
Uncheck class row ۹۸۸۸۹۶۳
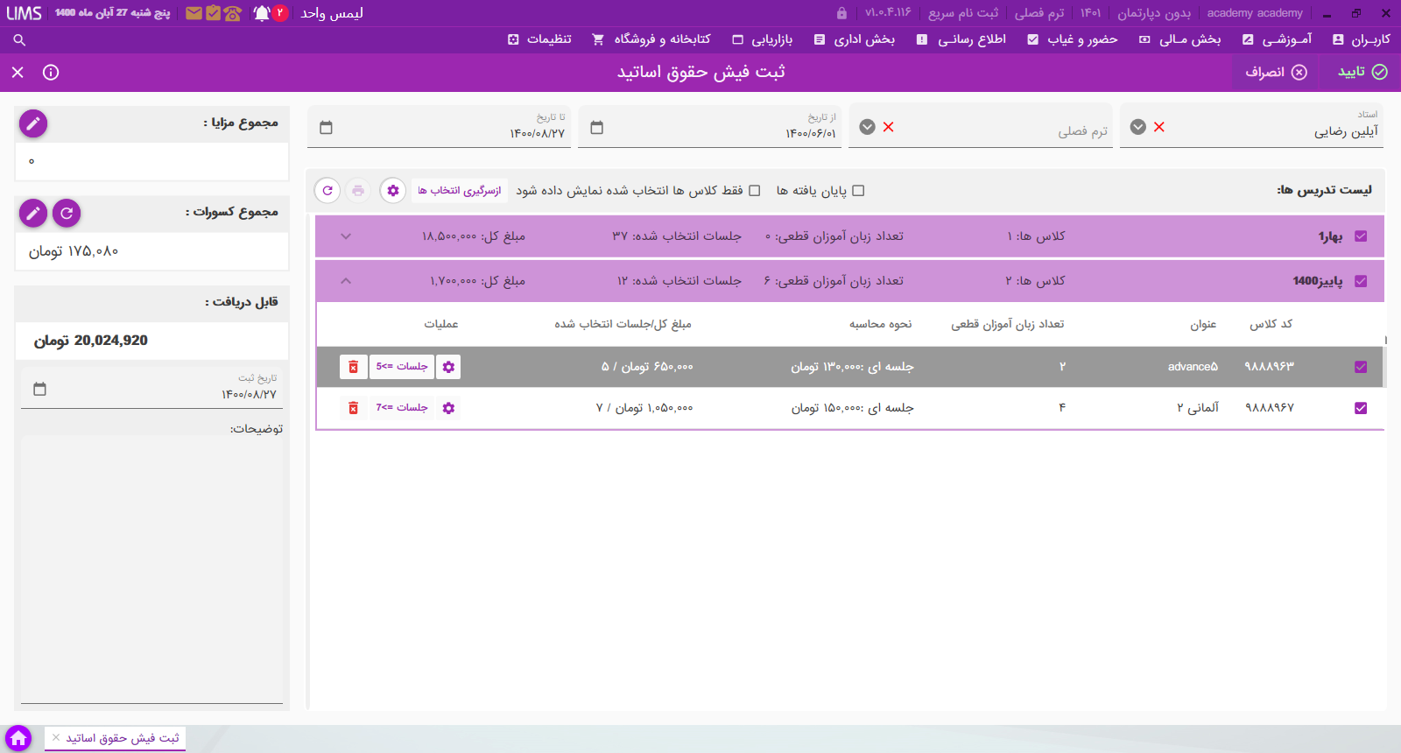[1361, 367]
